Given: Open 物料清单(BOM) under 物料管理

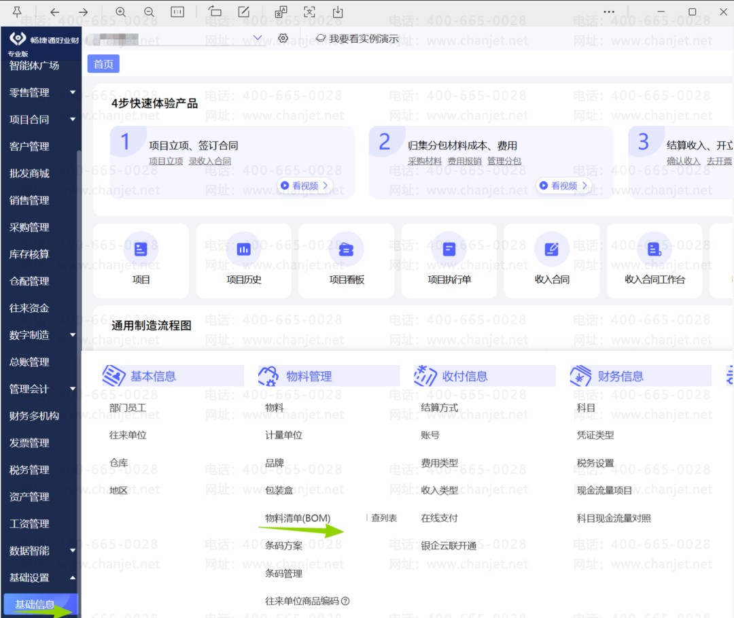Looking at the screenshot, I should 298,518.
